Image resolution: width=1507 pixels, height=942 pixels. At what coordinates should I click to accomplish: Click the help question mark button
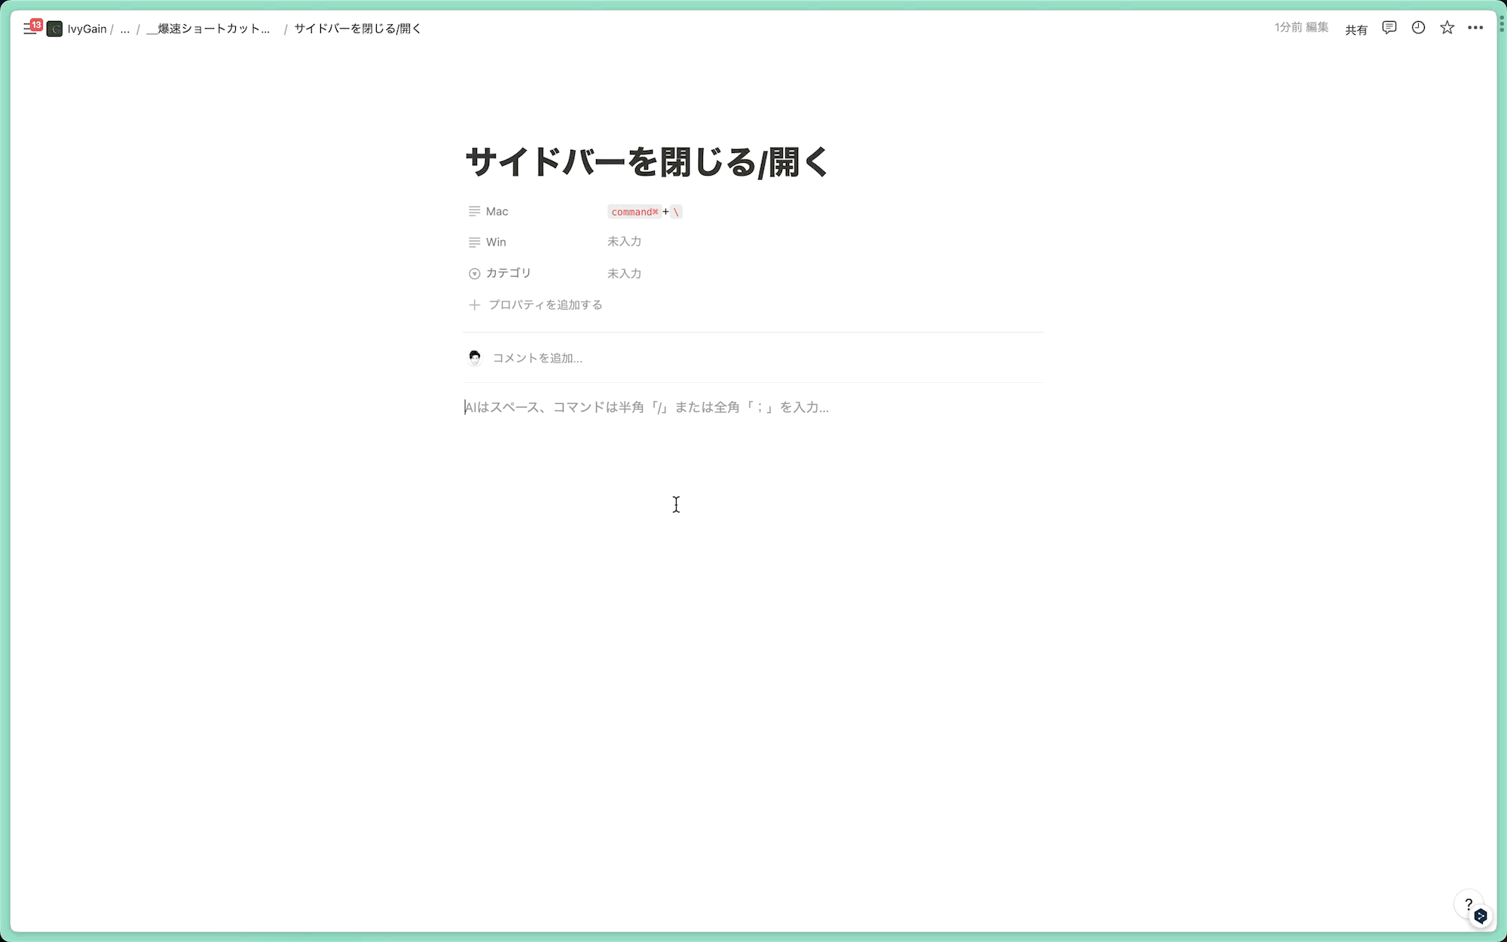(1468, 904)
